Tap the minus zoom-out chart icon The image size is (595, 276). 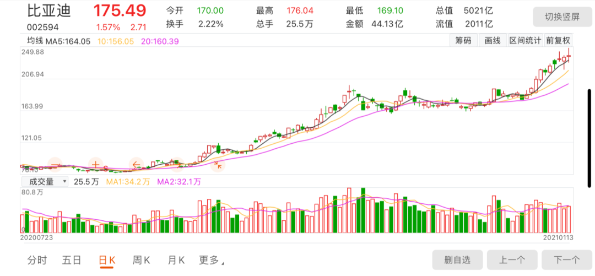[56, 165]
